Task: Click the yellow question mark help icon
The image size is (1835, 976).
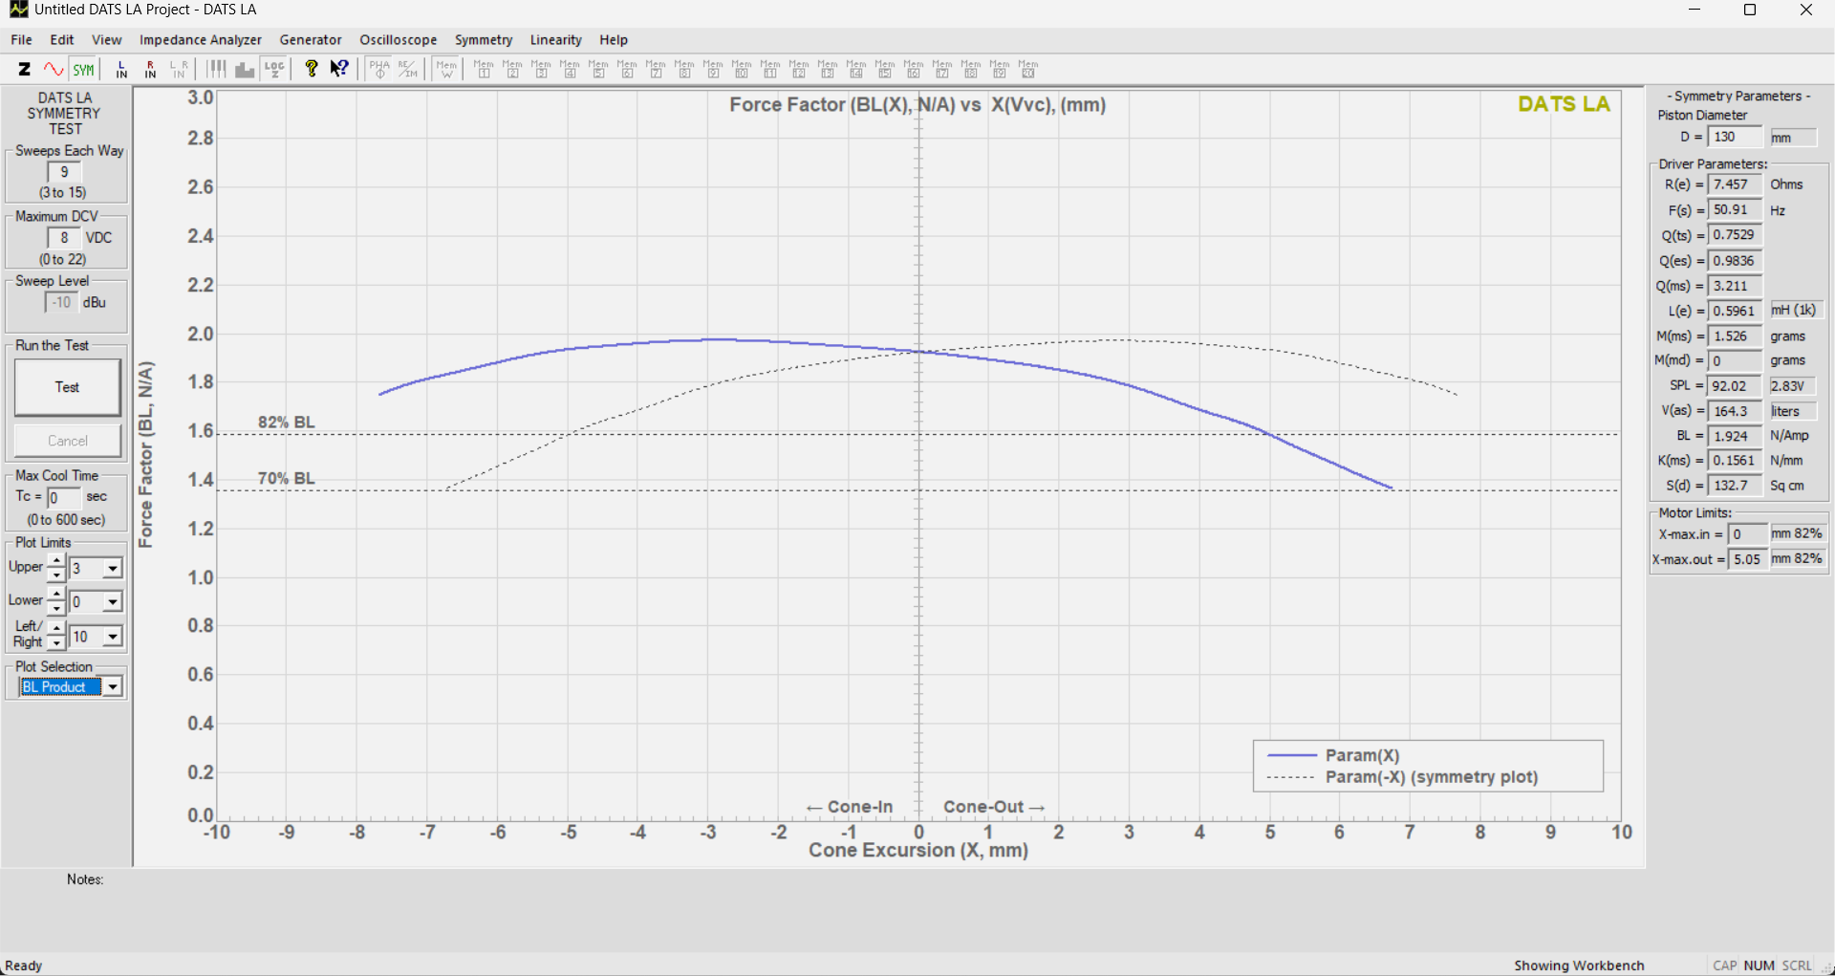Action: pyautogui.click(x=311, y=68)
